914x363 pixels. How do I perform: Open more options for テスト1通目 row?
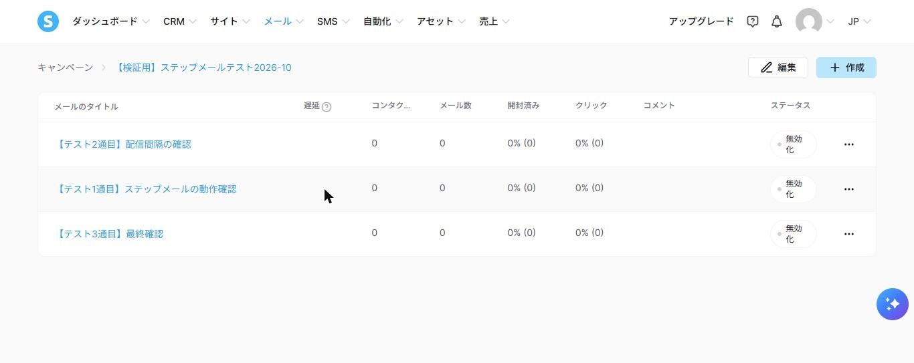click(x=849, y=189)
